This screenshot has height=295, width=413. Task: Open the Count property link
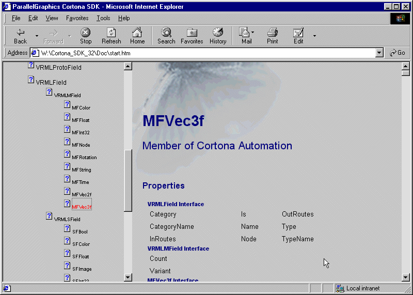pyautogui.click(x=158, y=259)
